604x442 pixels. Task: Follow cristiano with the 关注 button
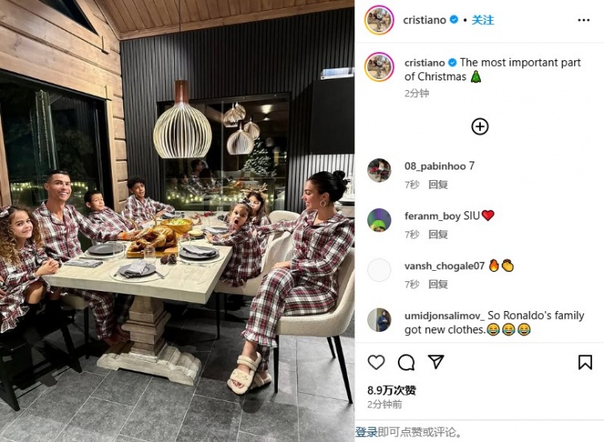tap(482, 20)
